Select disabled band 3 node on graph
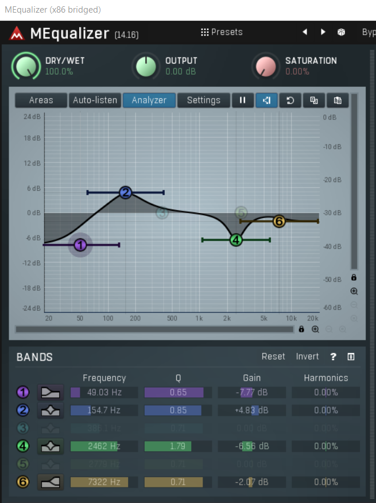376x503 pixels. 162,212
